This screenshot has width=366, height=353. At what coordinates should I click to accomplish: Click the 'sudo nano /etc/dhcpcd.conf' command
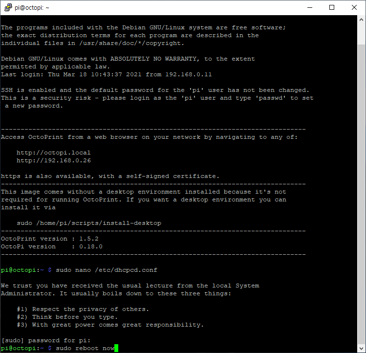pos(107,270)
